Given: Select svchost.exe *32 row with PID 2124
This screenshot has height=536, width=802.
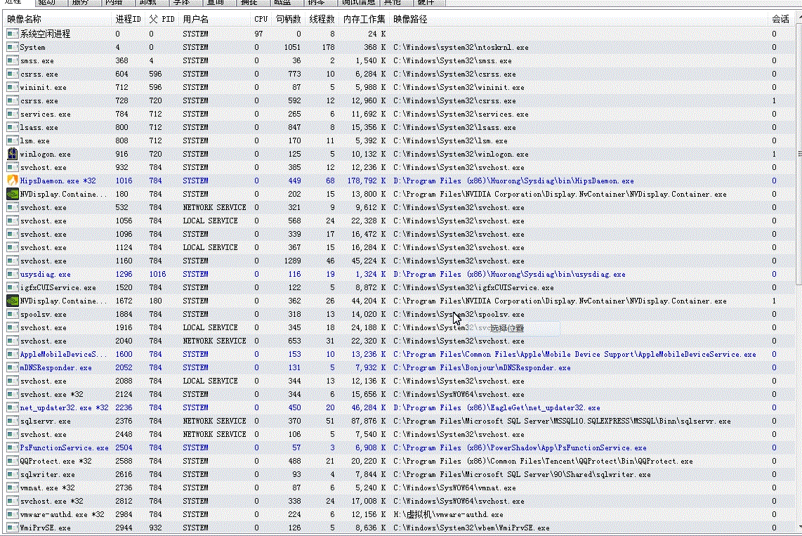Looking at the screenshot, I should pyautogui.click(x=400, y=394).
